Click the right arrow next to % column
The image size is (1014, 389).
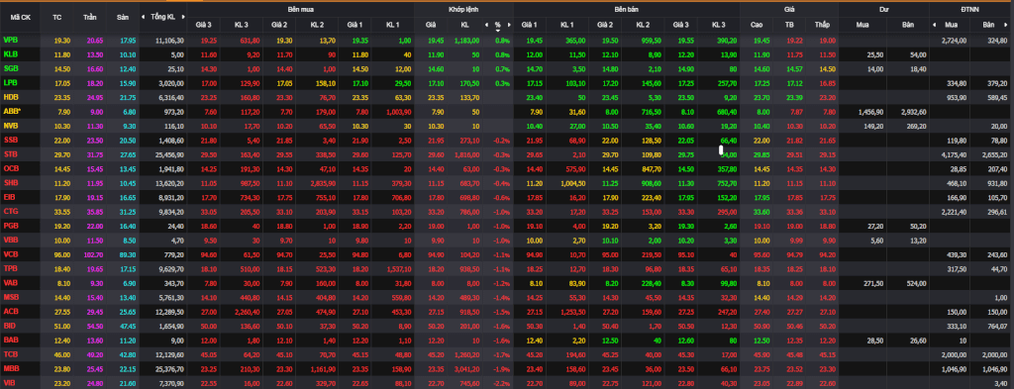click(x=509, y=25)
